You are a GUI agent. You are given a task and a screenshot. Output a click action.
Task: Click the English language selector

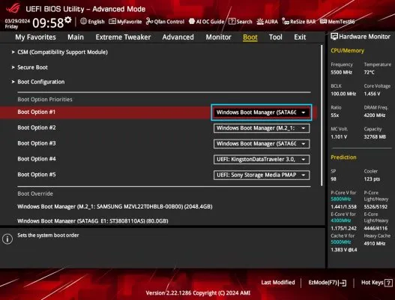92,22
